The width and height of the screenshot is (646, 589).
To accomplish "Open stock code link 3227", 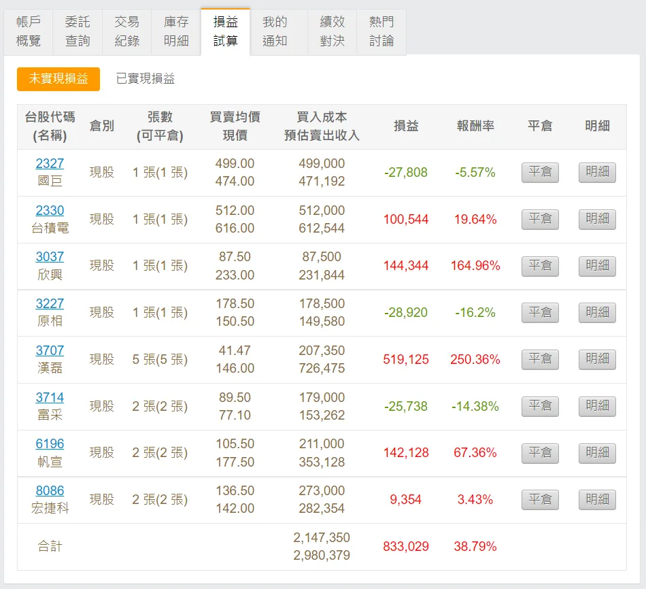I will click(x=50, y=304).
